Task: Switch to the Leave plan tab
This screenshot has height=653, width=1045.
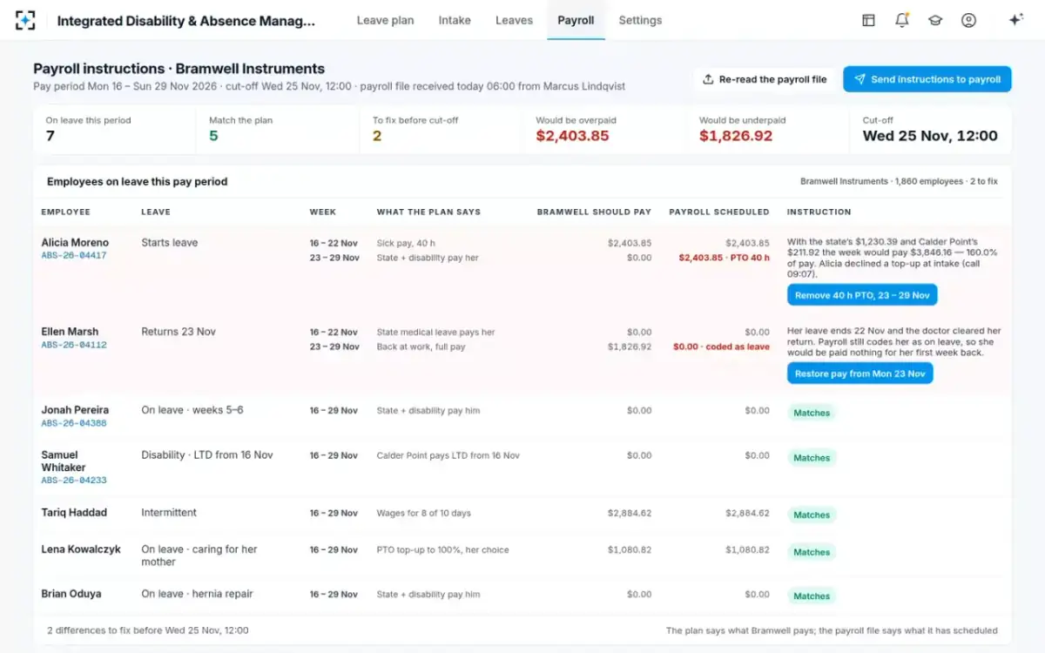Action: pos(385,20)
